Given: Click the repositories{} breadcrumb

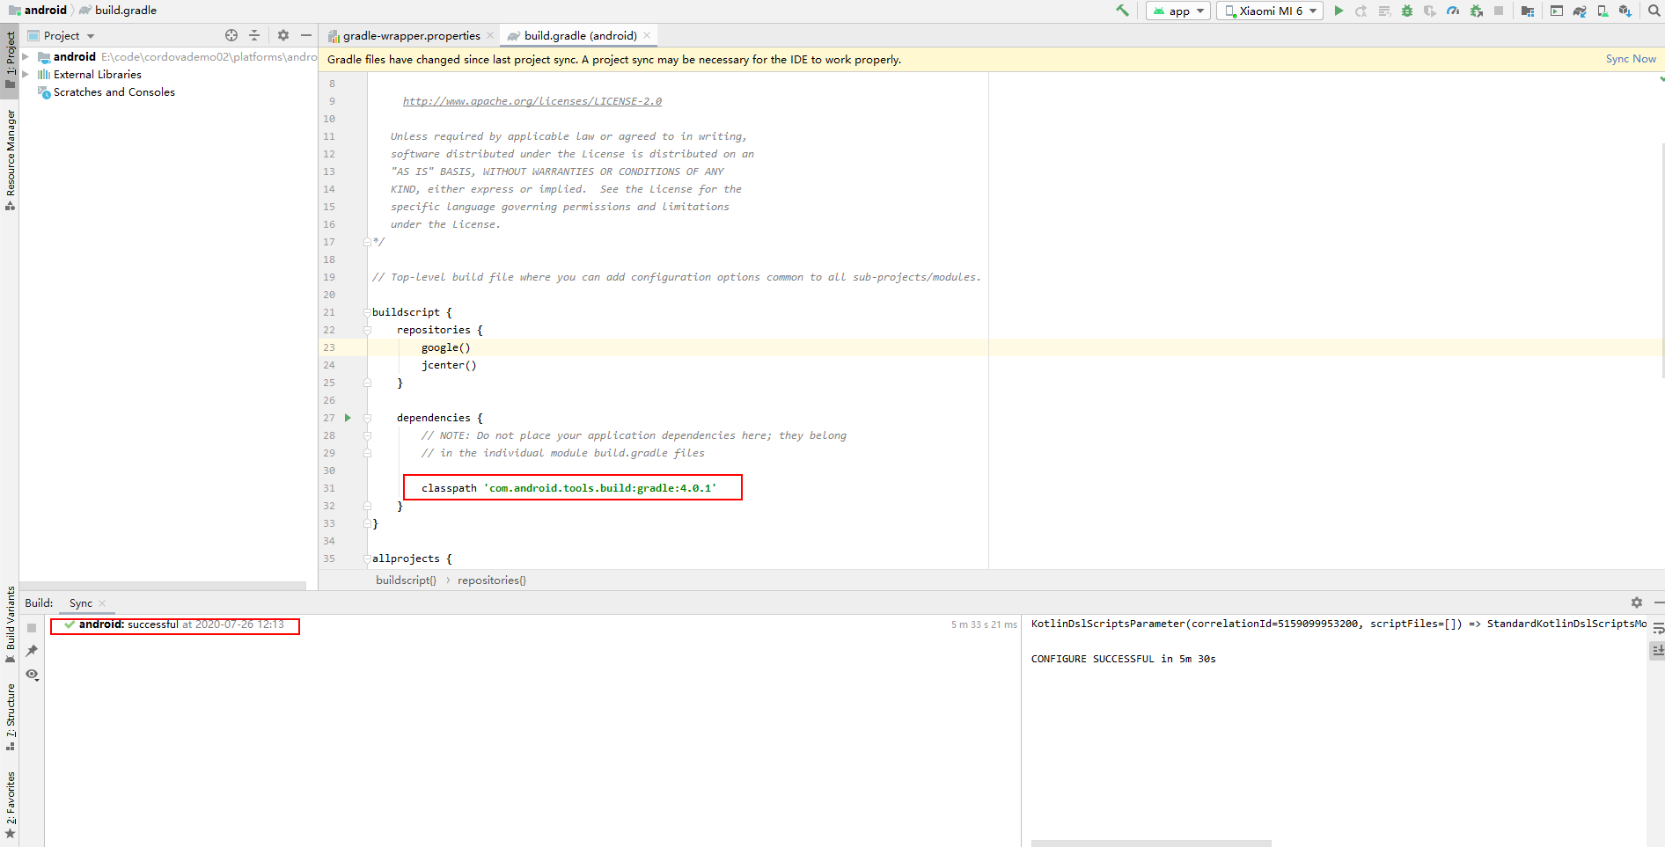Looking at the screenshot, I should (492, 580).
